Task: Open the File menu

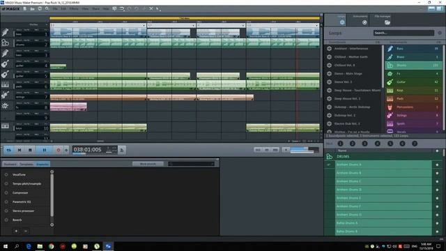Action: [55, 9]
